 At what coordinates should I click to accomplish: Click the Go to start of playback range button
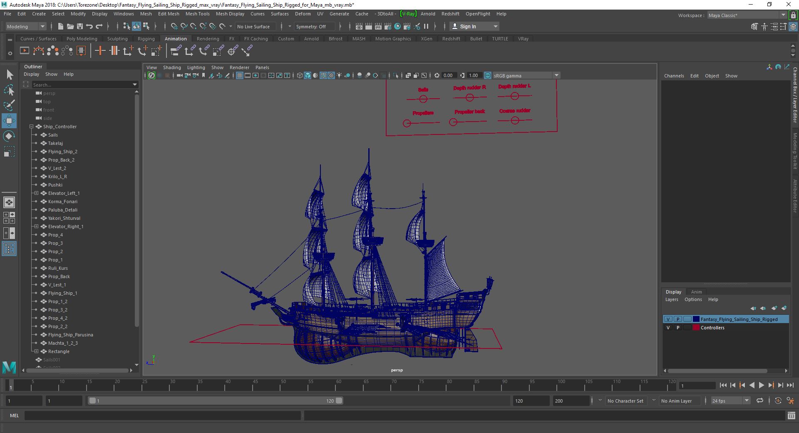click(723, 386)
